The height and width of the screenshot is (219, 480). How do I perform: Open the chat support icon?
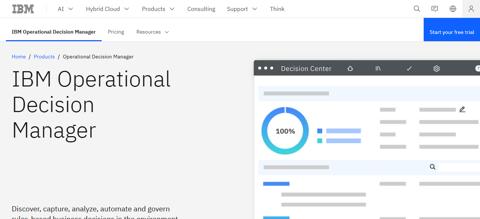tap(434, 8)
